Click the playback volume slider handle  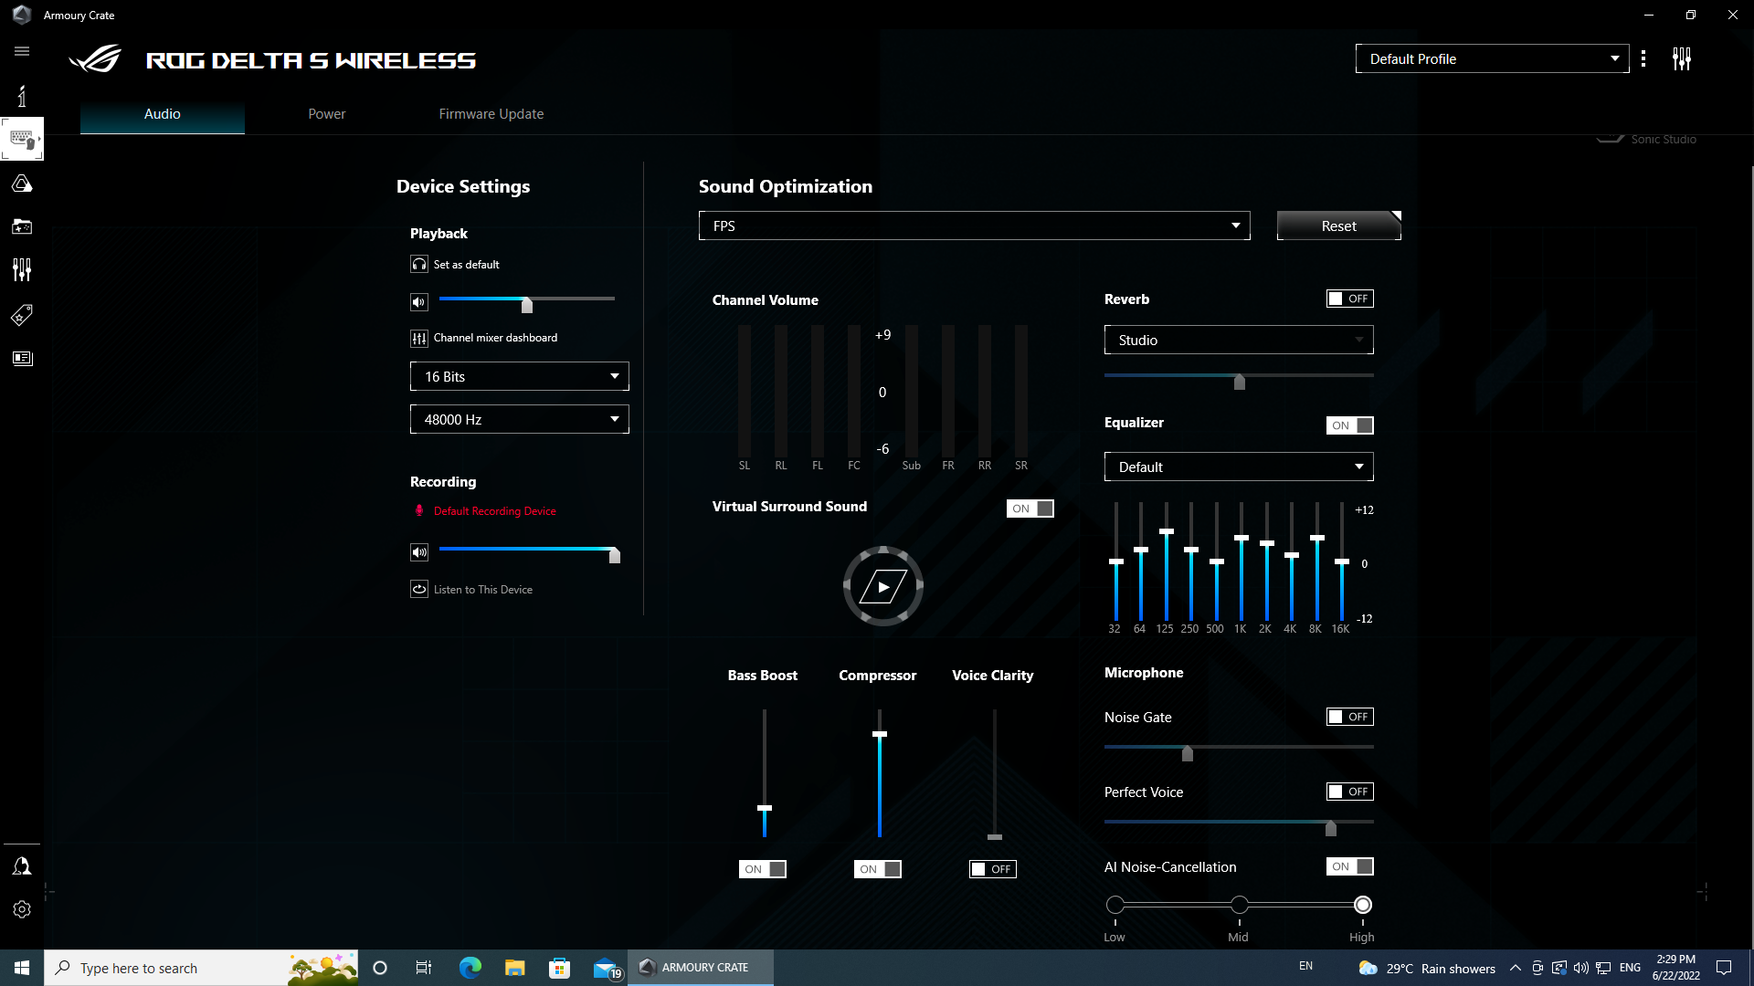point(527,304)
